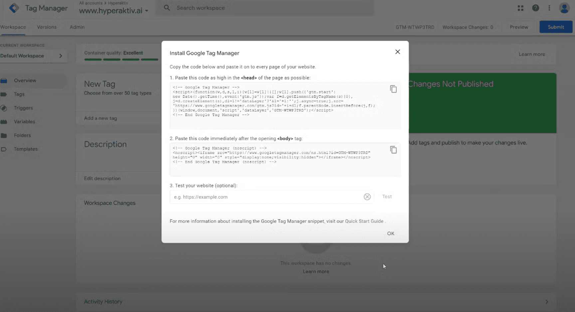
Task: Click All accounts breadcrumb link
Action: click(91, 3)
